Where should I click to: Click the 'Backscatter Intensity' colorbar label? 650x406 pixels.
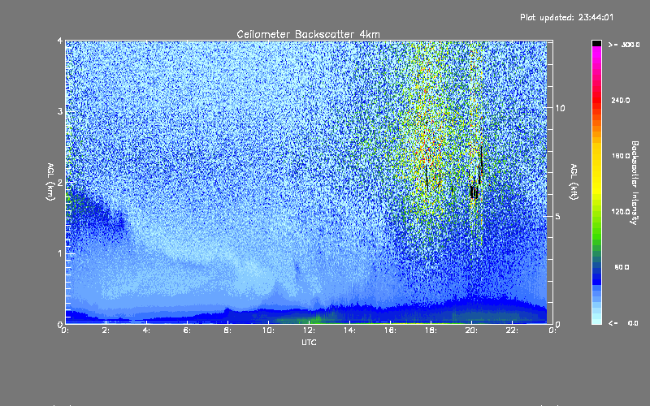pos(635,183)
